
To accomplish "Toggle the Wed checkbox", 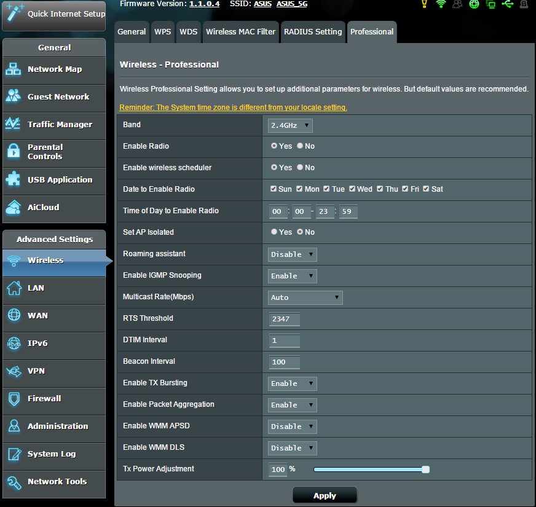I will point(352,189).
